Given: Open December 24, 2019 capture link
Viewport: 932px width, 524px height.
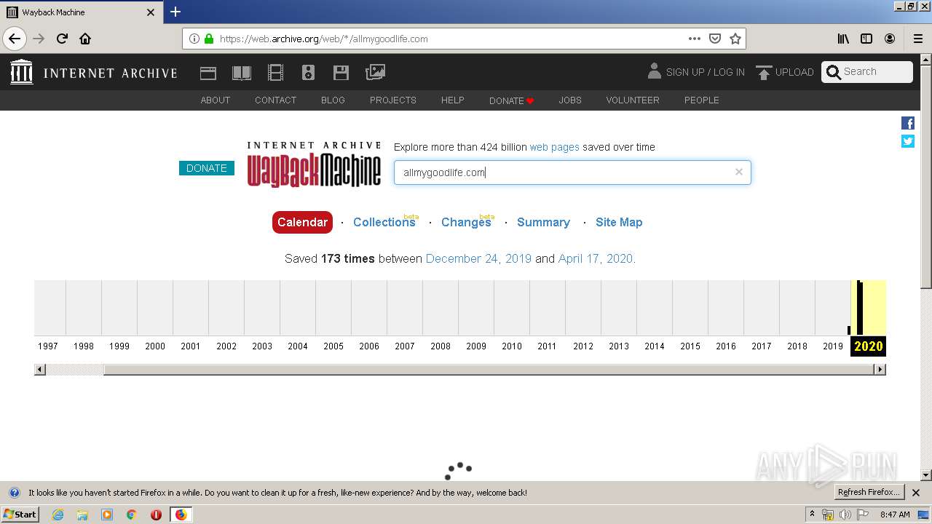Looking at the screenshot, I should tap(478, 258).
